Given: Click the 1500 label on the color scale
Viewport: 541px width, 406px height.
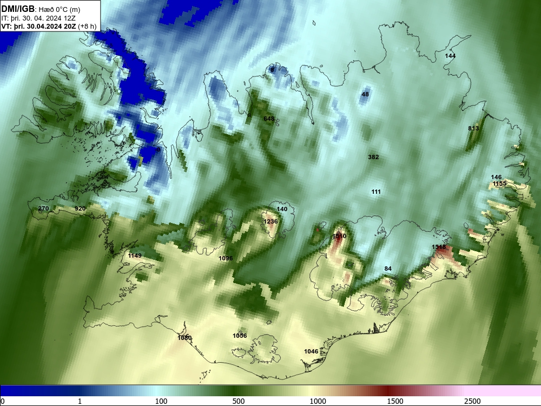Looking at the screenshot, I should coord(395,401).
